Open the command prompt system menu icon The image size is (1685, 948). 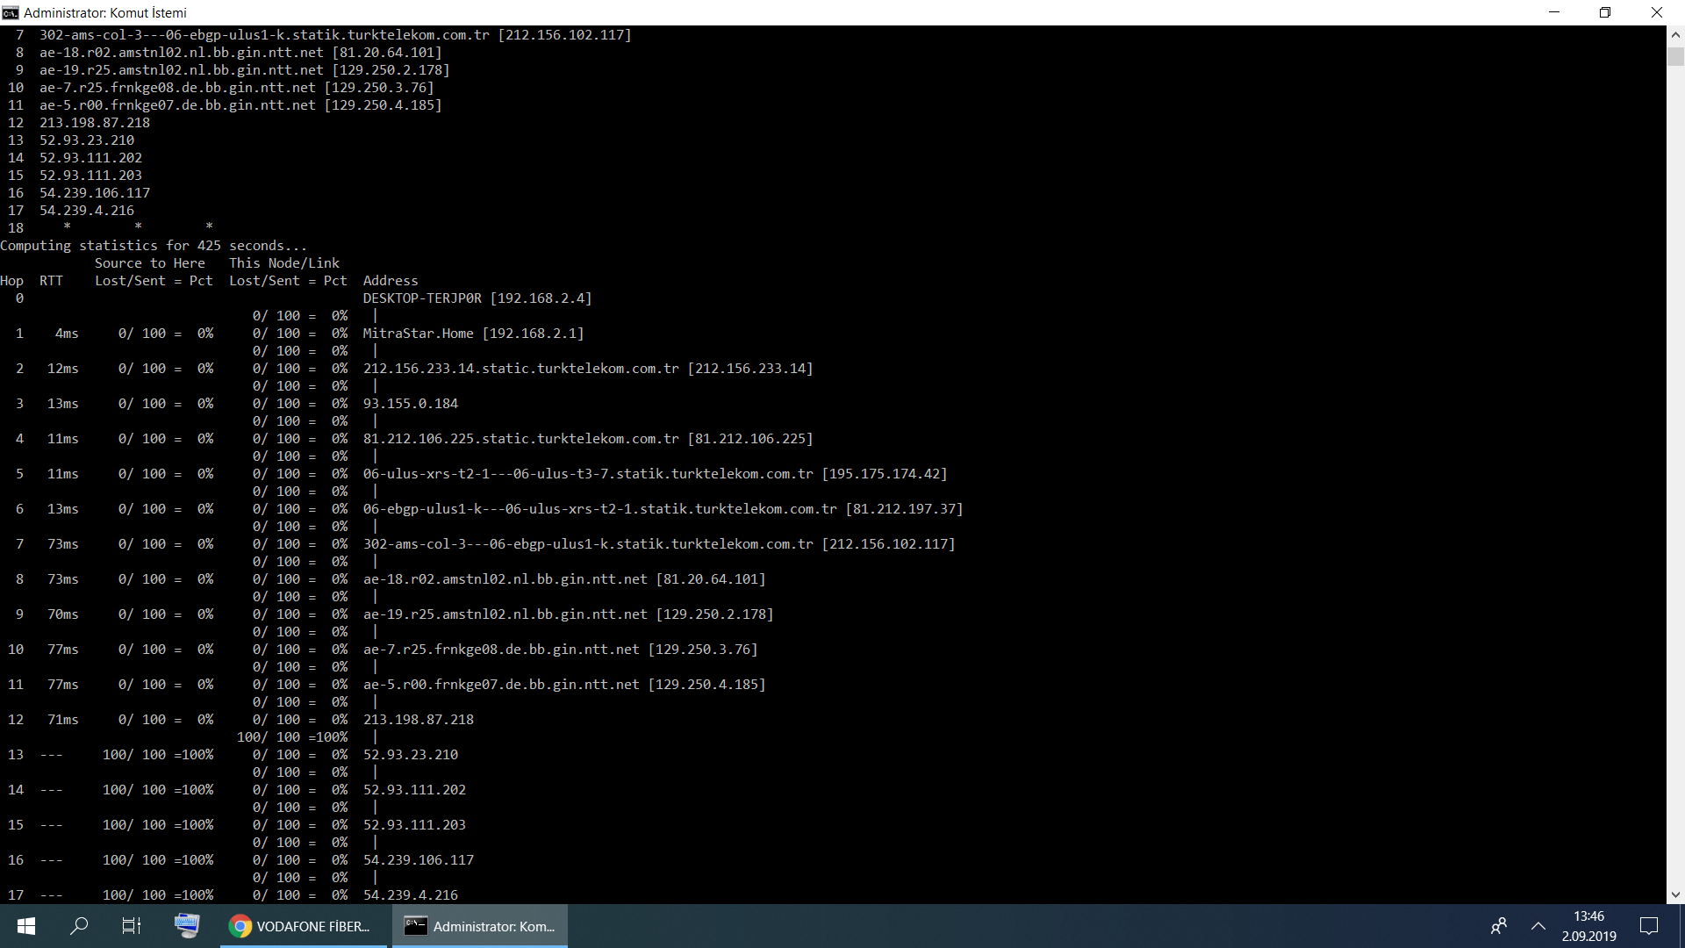coord(11,12)
